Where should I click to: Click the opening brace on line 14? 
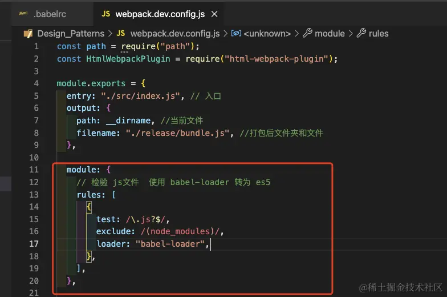[89, 207]
